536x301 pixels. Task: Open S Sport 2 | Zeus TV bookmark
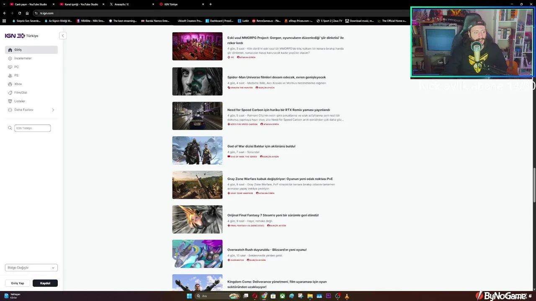pyautogui.click(x=330, y=21)
